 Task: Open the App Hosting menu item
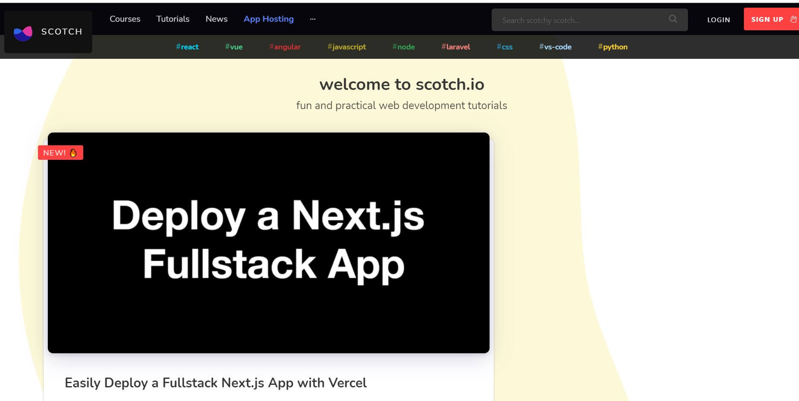[268, 19]
